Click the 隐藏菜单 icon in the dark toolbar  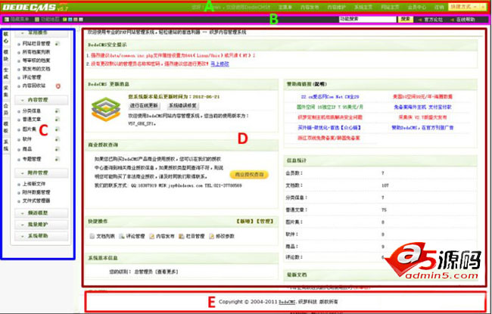(x=7, y=20)
